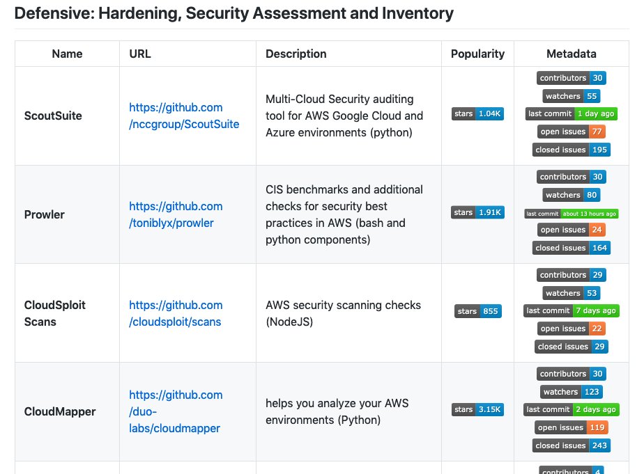Click the Defensive Hardening section heading
This screenshot has height=474, width=644.
click(x=233, y=13)
